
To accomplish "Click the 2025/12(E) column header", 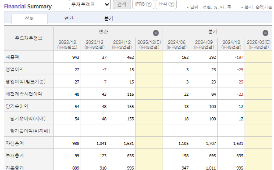I will tap(149, 44).
